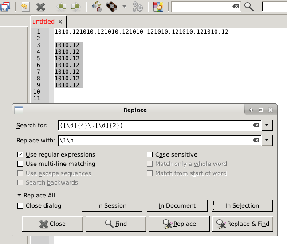Viewport: 287px width, 244px height.
Task: Maximize the Replace dialog window
Action: click(x=261, y=110)
